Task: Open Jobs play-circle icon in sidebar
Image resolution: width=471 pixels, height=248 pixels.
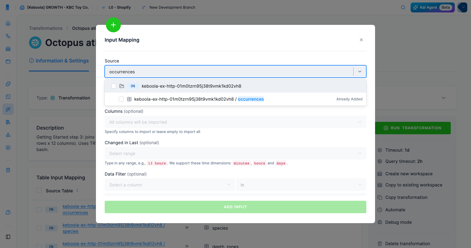Action: pos(8,148)
